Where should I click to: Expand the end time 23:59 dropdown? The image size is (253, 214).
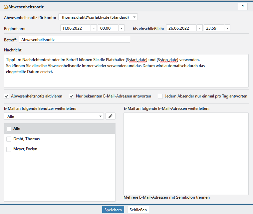(227, 28)
